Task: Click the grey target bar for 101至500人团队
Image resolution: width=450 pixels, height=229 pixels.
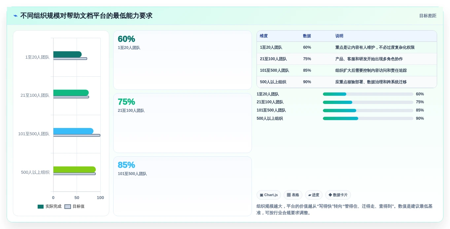Action: pos(77,135)
